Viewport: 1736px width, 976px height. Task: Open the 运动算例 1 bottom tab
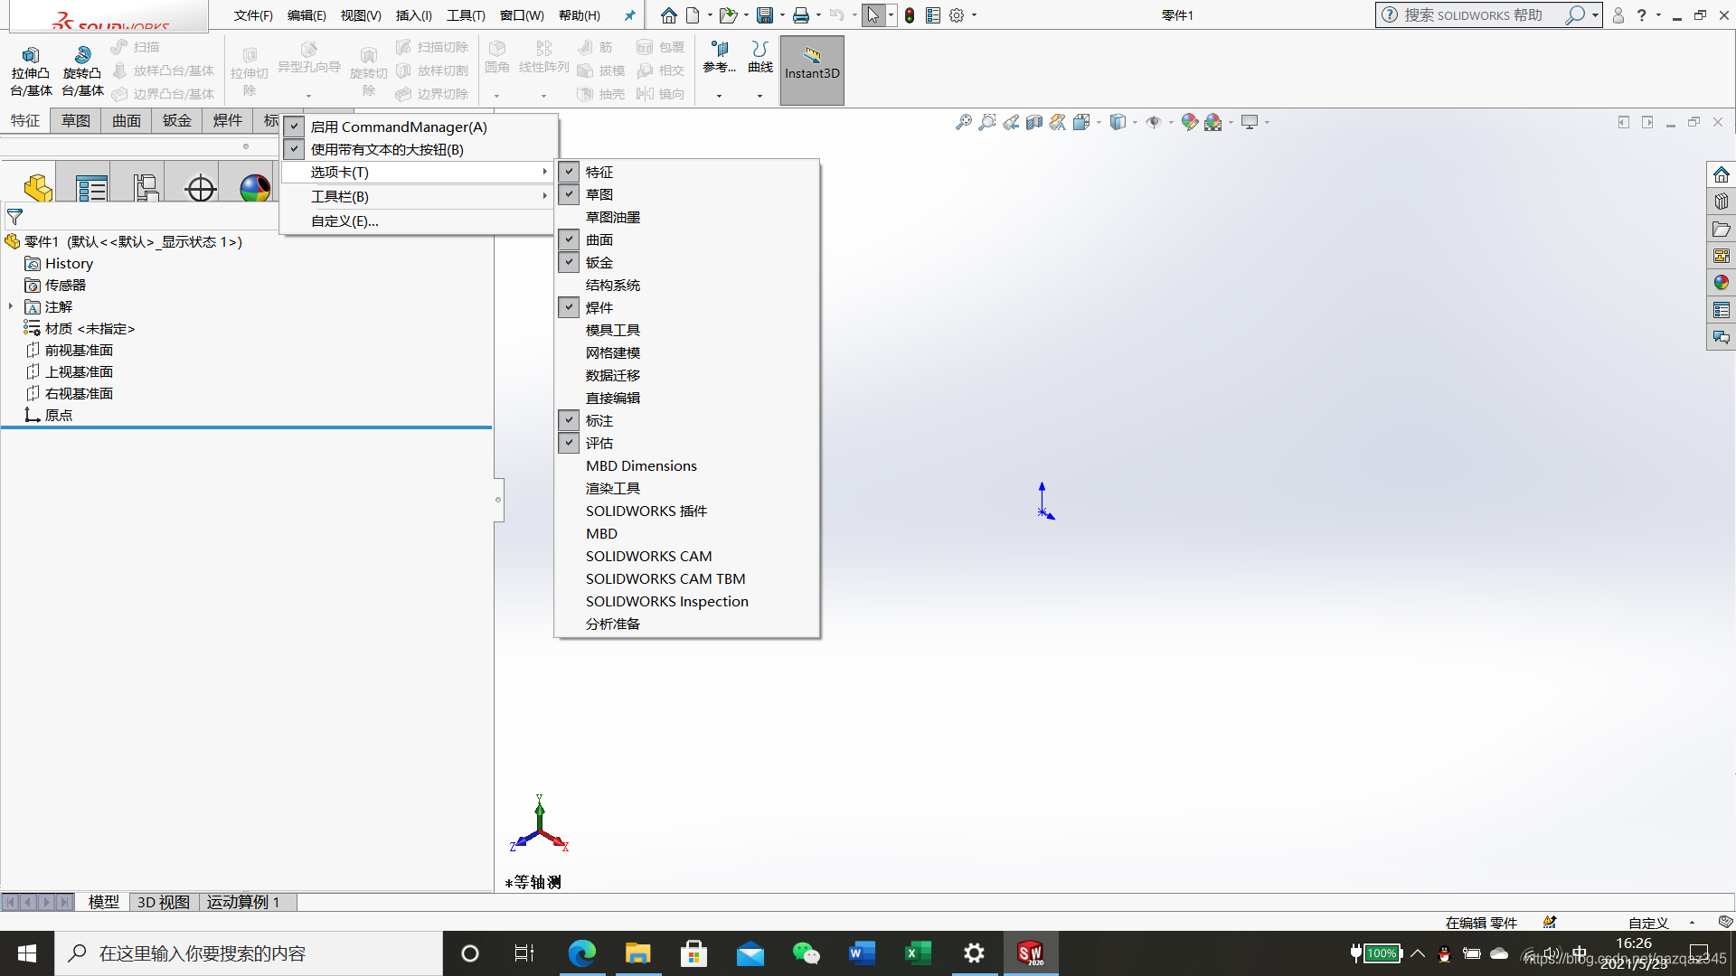pyautogui.click(x=242, y=902)
